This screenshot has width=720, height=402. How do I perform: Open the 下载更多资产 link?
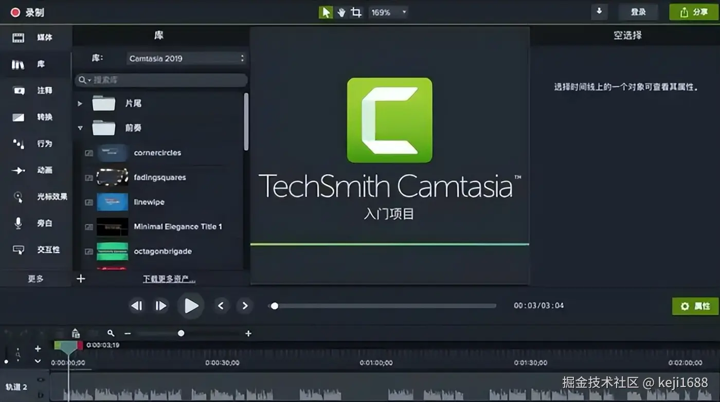coord(169,279)
